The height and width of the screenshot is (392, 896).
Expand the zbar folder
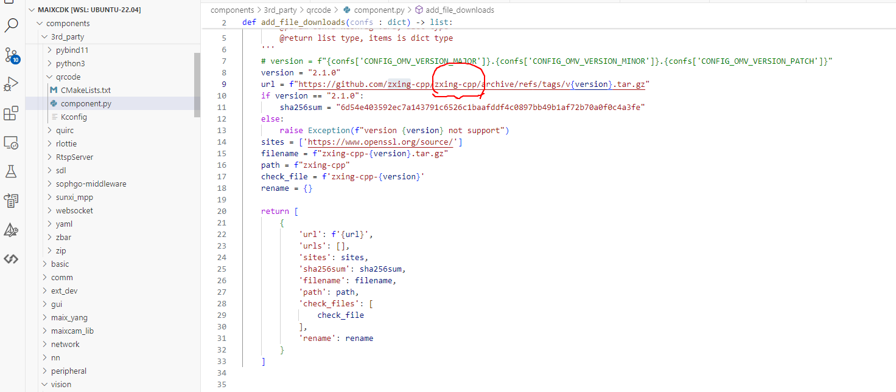50,237
